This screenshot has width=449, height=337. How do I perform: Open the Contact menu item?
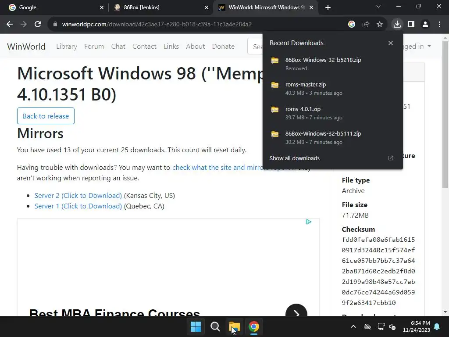pyautogui.click(x=144, y=47)
